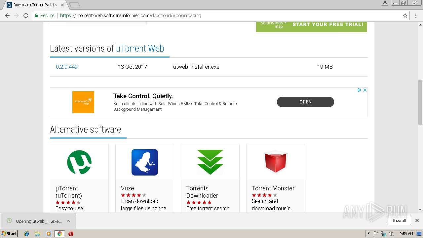Open the red Opera-like taskbar icon

pos(71,234)
